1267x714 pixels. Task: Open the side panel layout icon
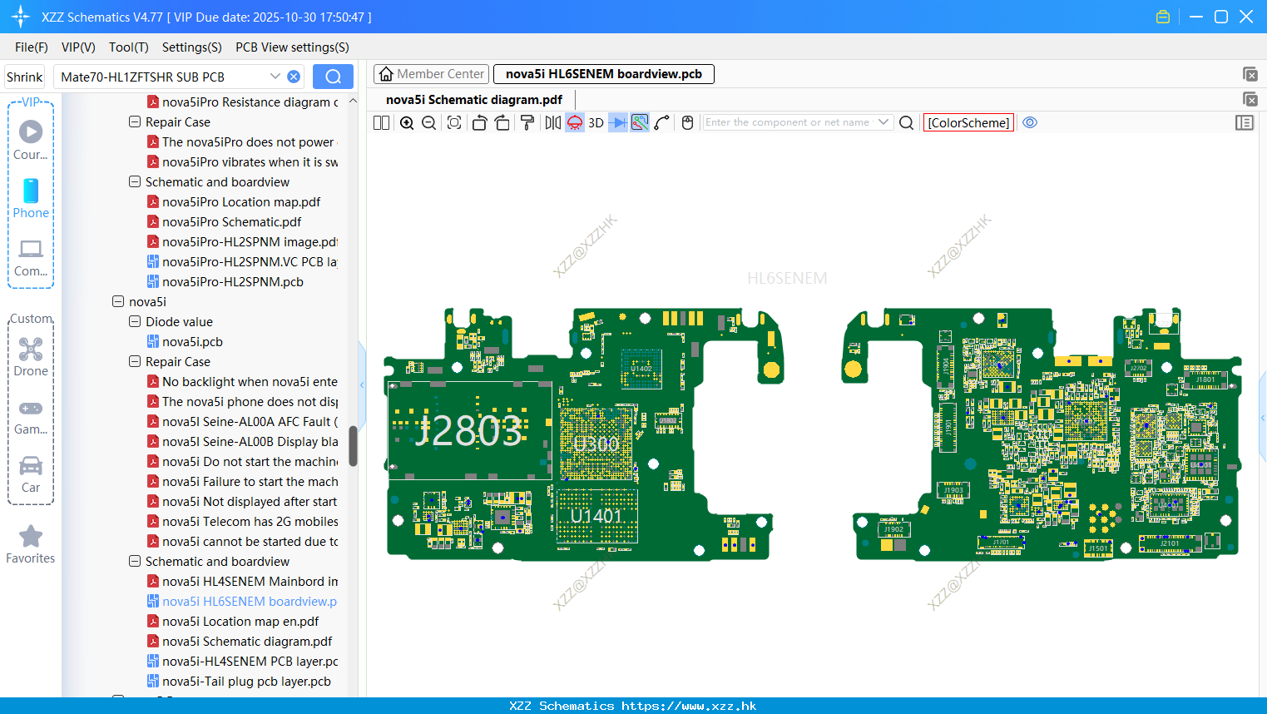pos(1245,122)
